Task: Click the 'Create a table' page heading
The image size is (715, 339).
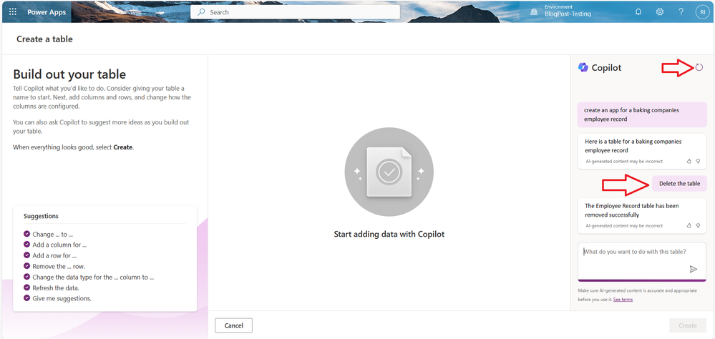Action: click(x=44, y=39)
